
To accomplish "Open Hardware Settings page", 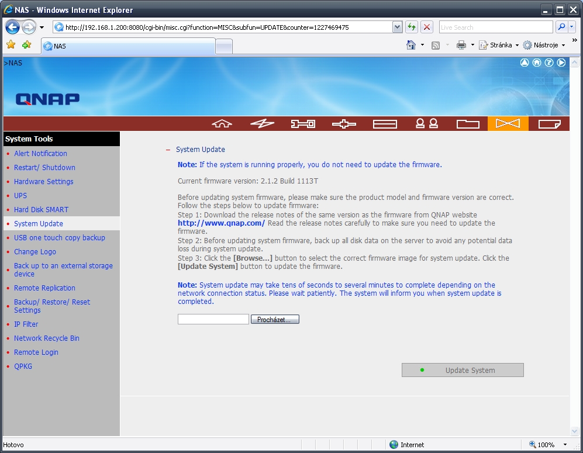I will pyautogui.click(x=43, y=182).
